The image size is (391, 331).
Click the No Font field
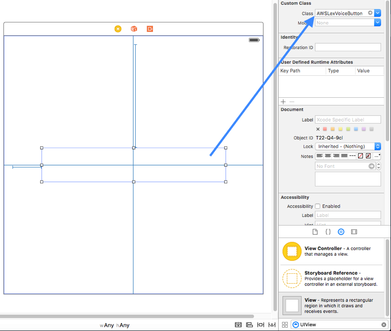[345, 166]
